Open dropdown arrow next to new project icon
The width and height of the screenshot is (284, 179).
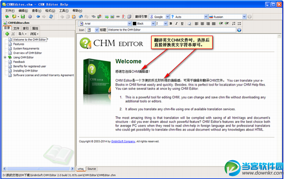click(18, 17)
